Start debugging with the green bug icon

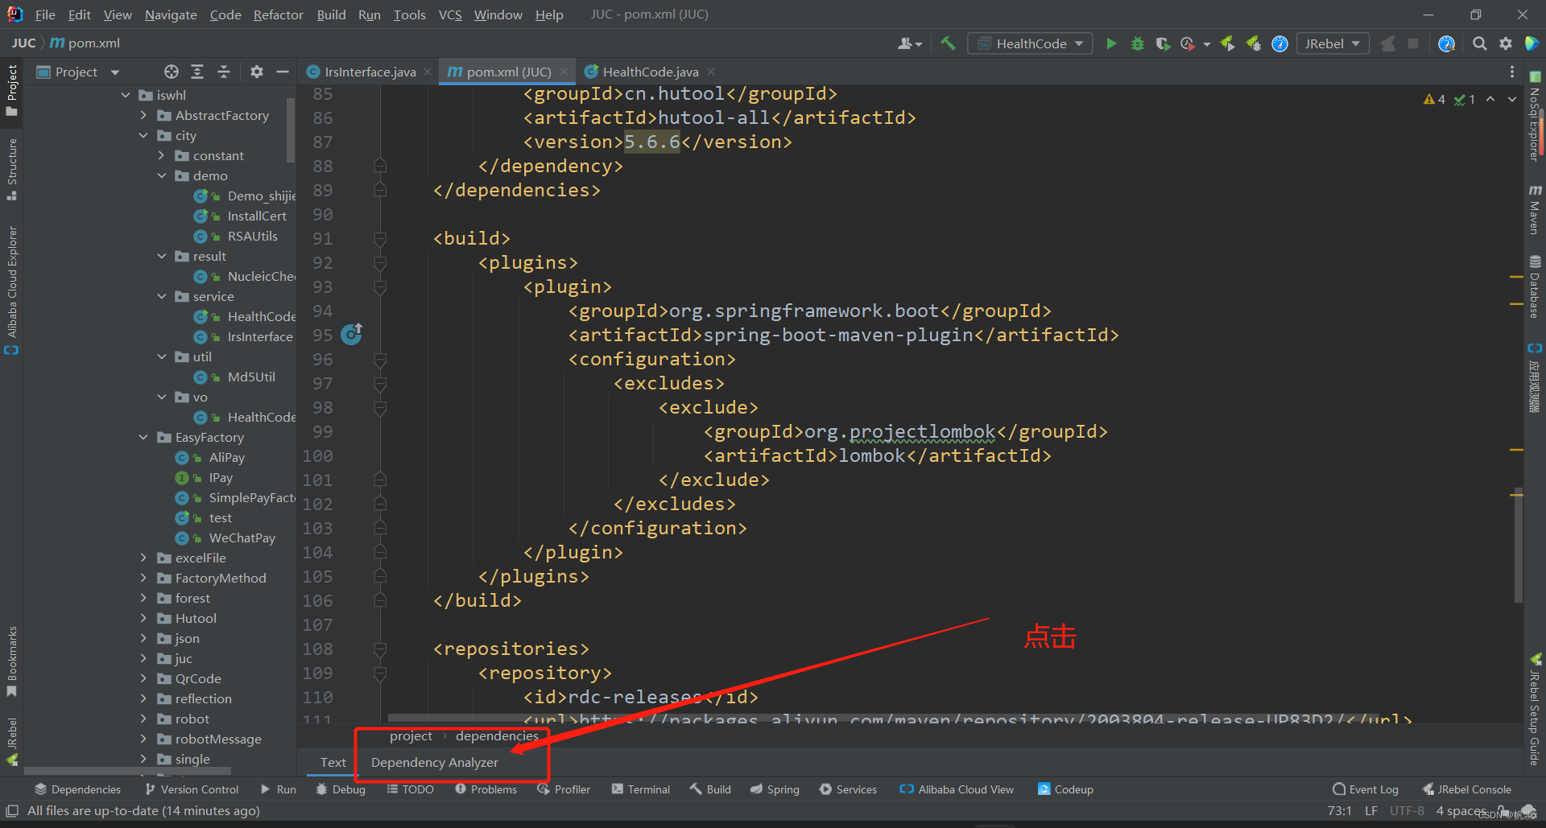(x=1138, y=43)
